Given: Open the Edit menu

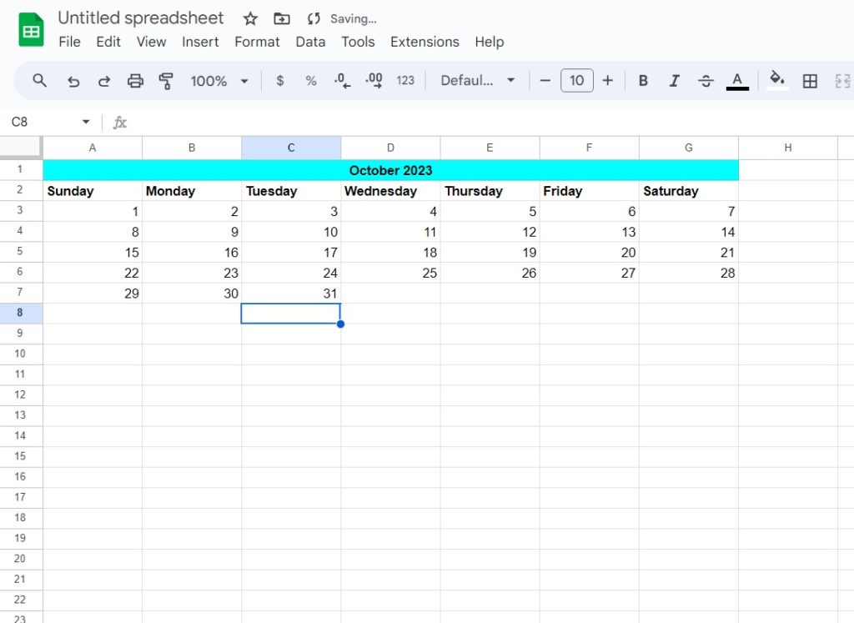Looking at the screenshot, I should point(108,42).
